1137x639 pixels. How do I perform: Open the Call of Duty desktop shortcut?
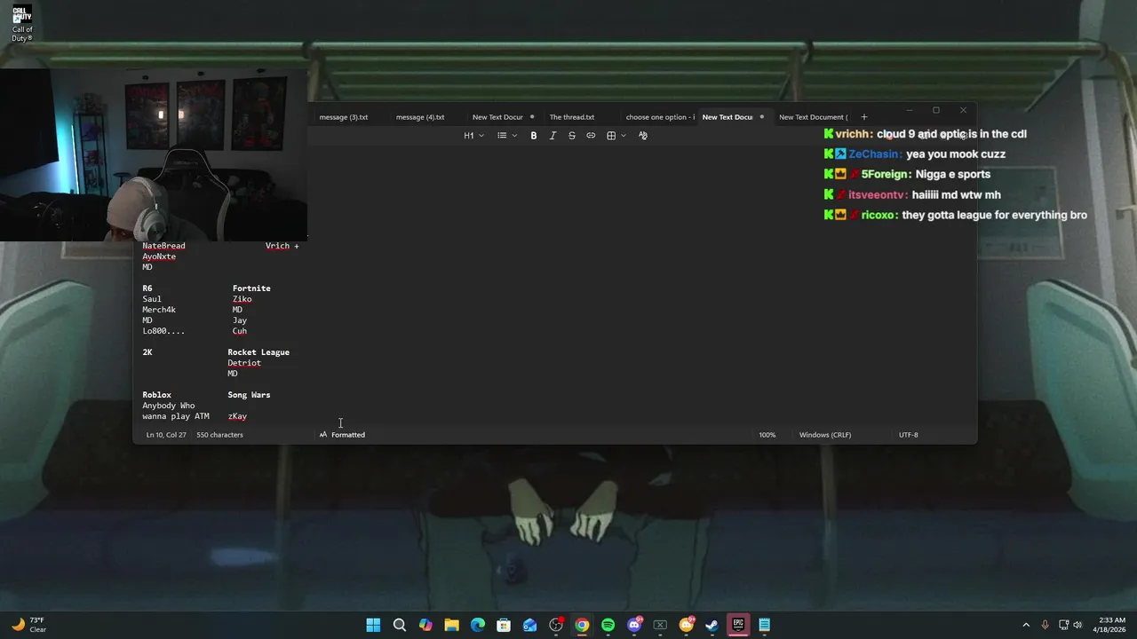[22, 24]
